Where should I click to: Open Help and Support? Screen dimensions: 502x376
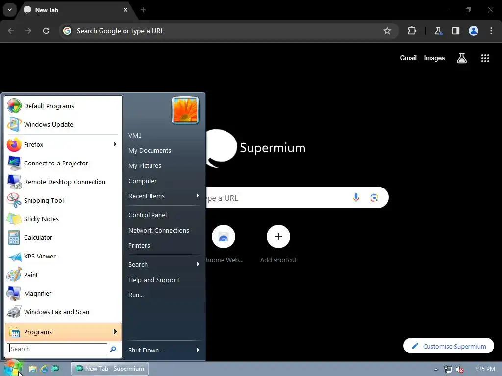(x=154, y=280)
